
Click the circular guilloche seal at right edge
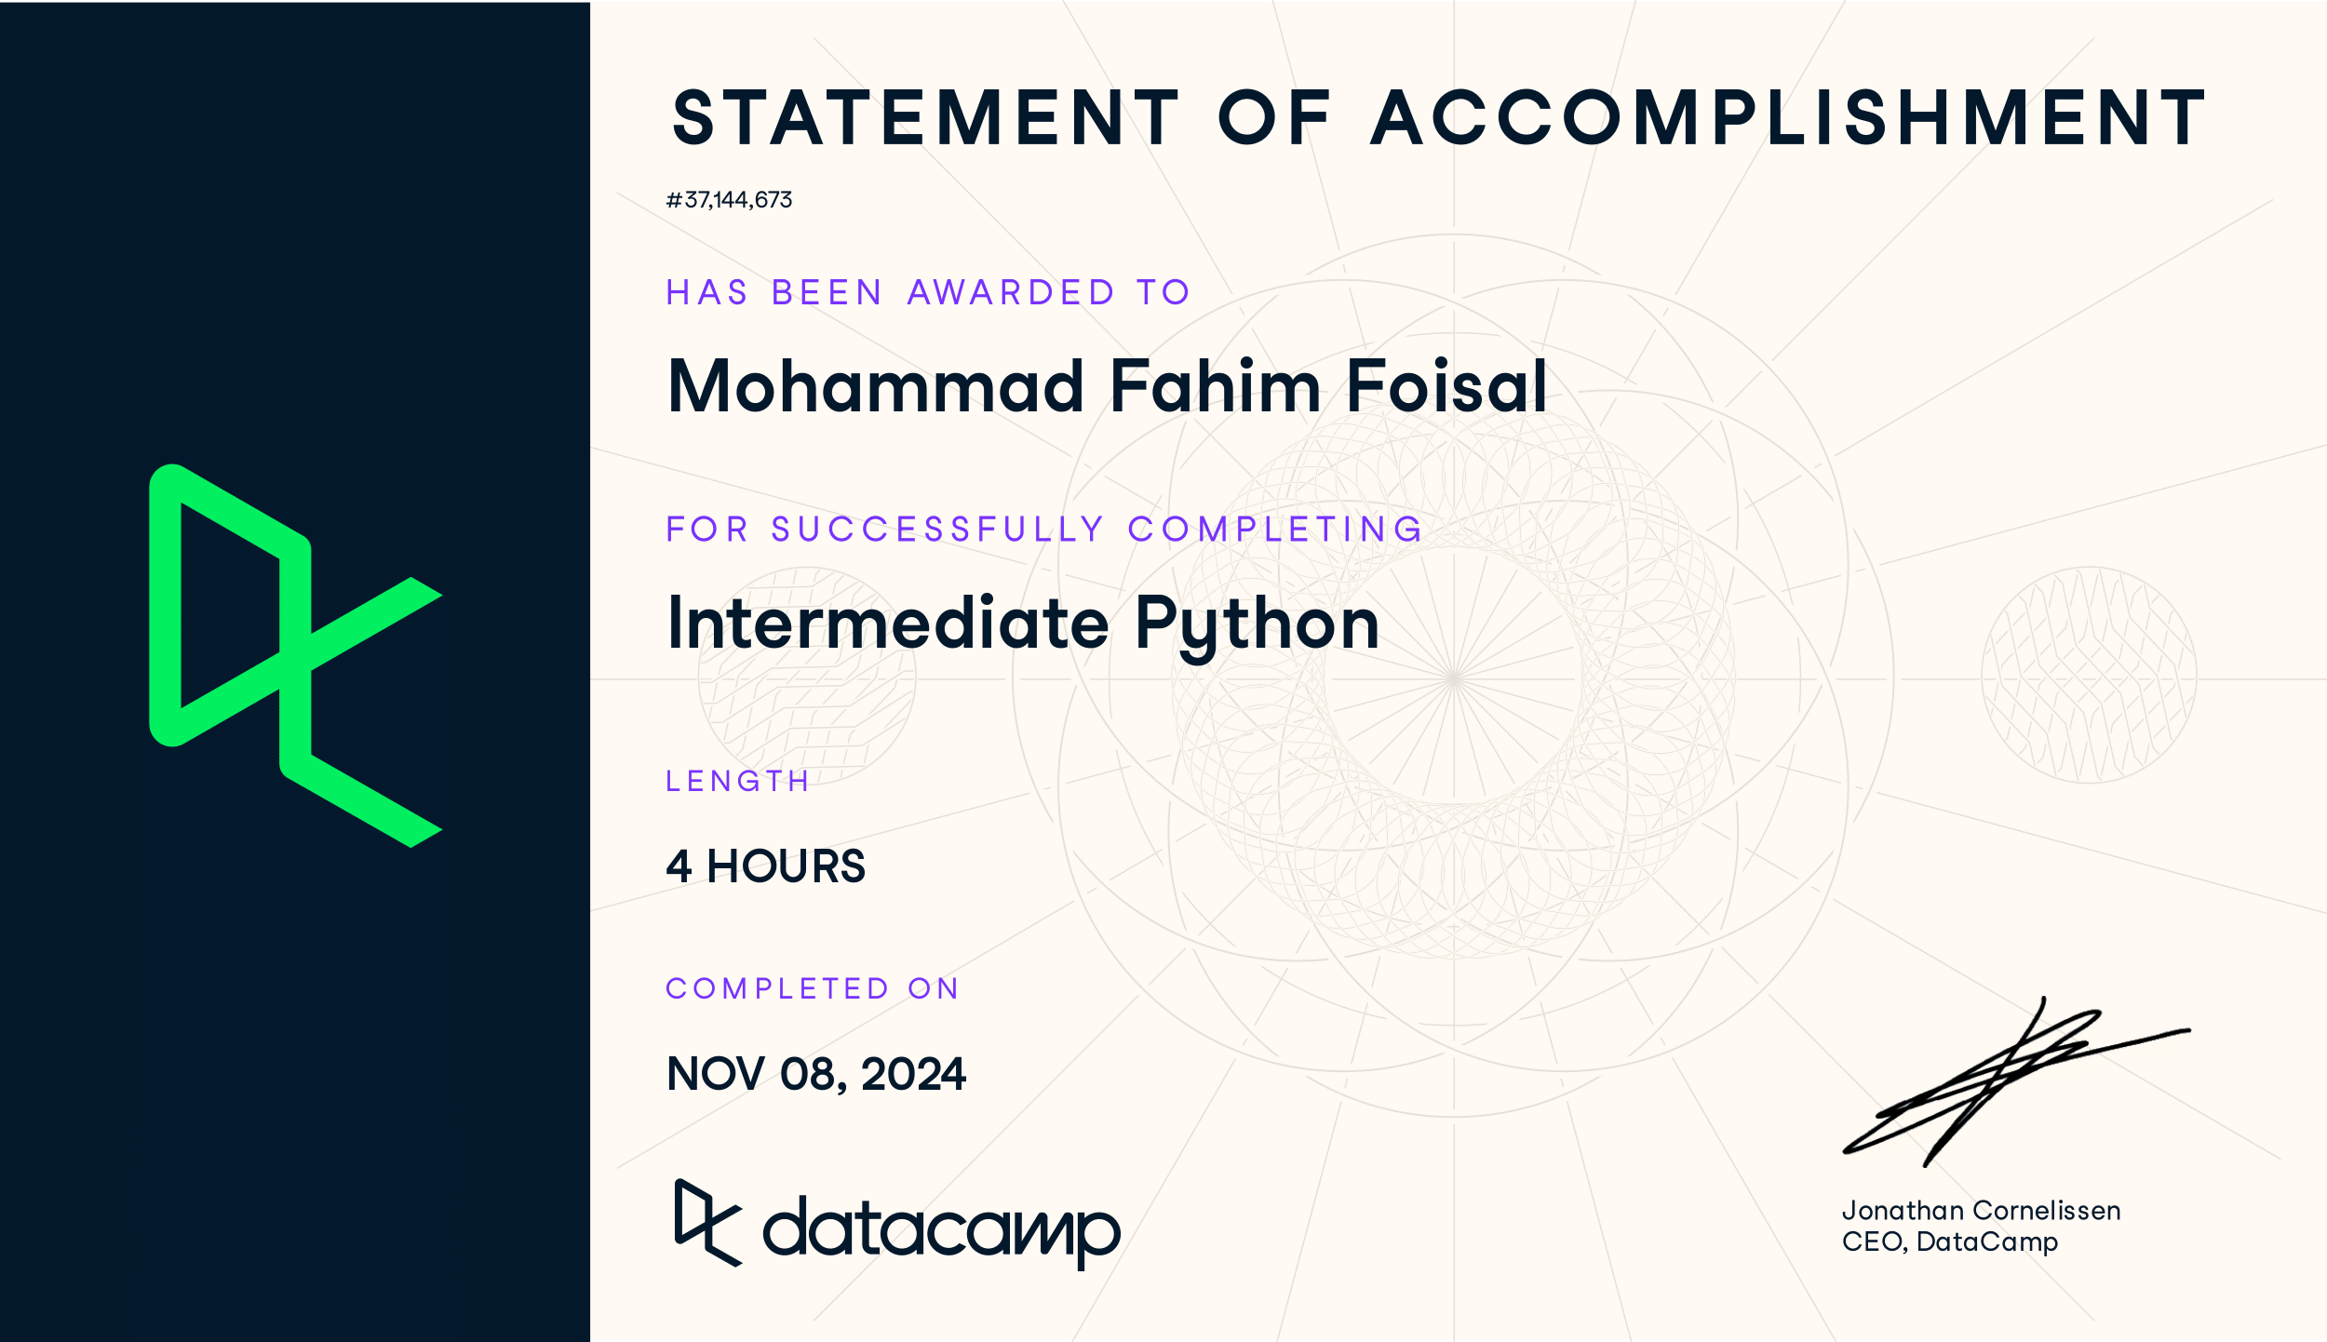[x=2089, y=675]
